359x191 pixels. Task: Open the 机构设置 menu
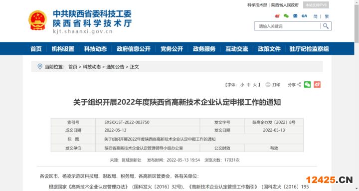(63, 49)
